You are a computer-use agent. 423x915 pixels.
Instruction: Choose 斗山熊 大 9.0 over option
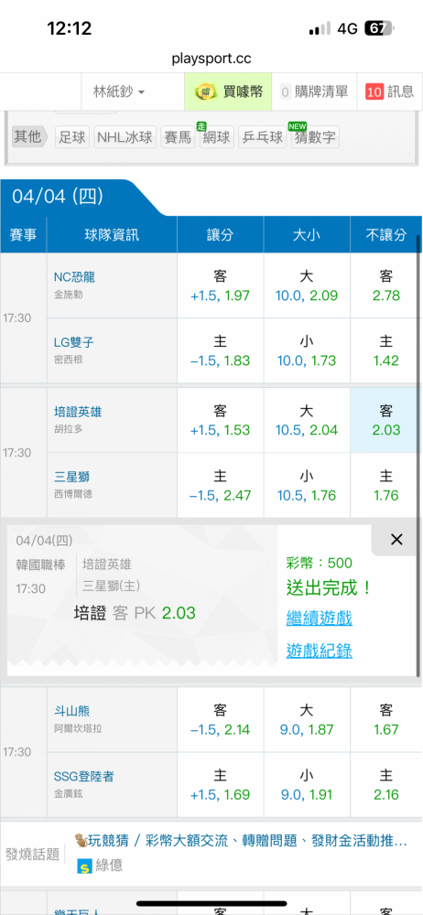point(307,719)
